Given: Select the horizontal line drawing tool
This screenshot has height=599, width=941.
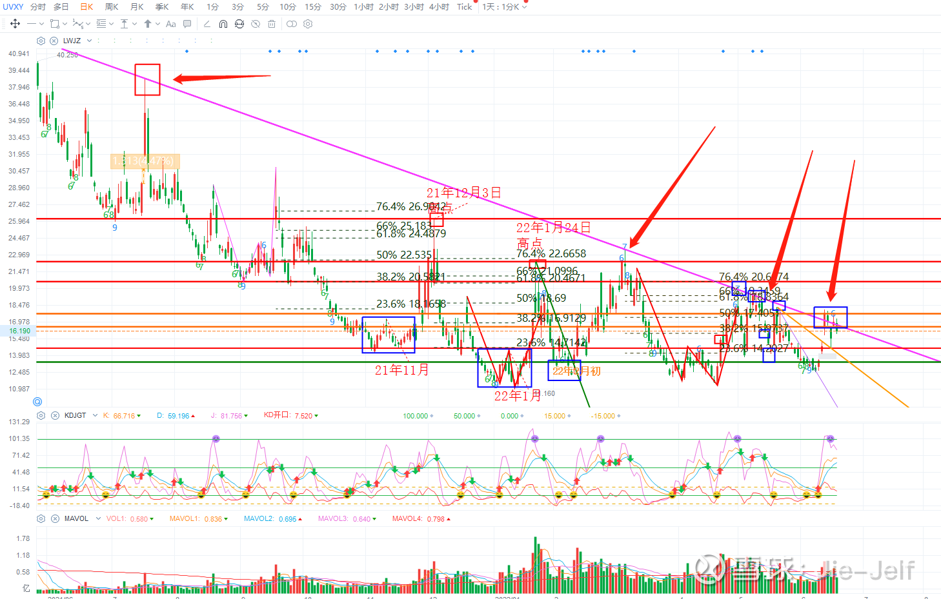Looking at the screenshot, I should [x=32, y=24].
